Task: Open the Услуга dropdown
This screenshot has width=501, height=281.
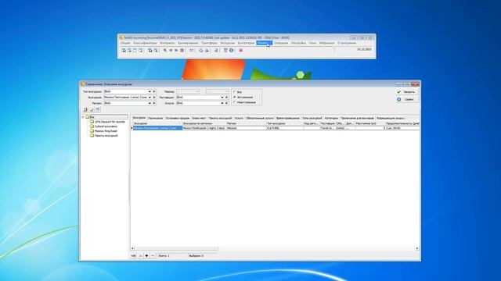Action: [x=222, y=103]
